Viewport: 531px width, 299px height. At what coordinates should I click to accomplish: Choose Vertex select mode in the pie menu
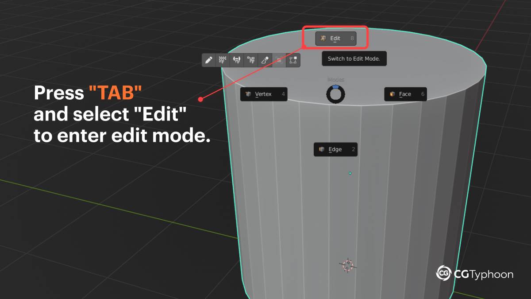[263, 94]
